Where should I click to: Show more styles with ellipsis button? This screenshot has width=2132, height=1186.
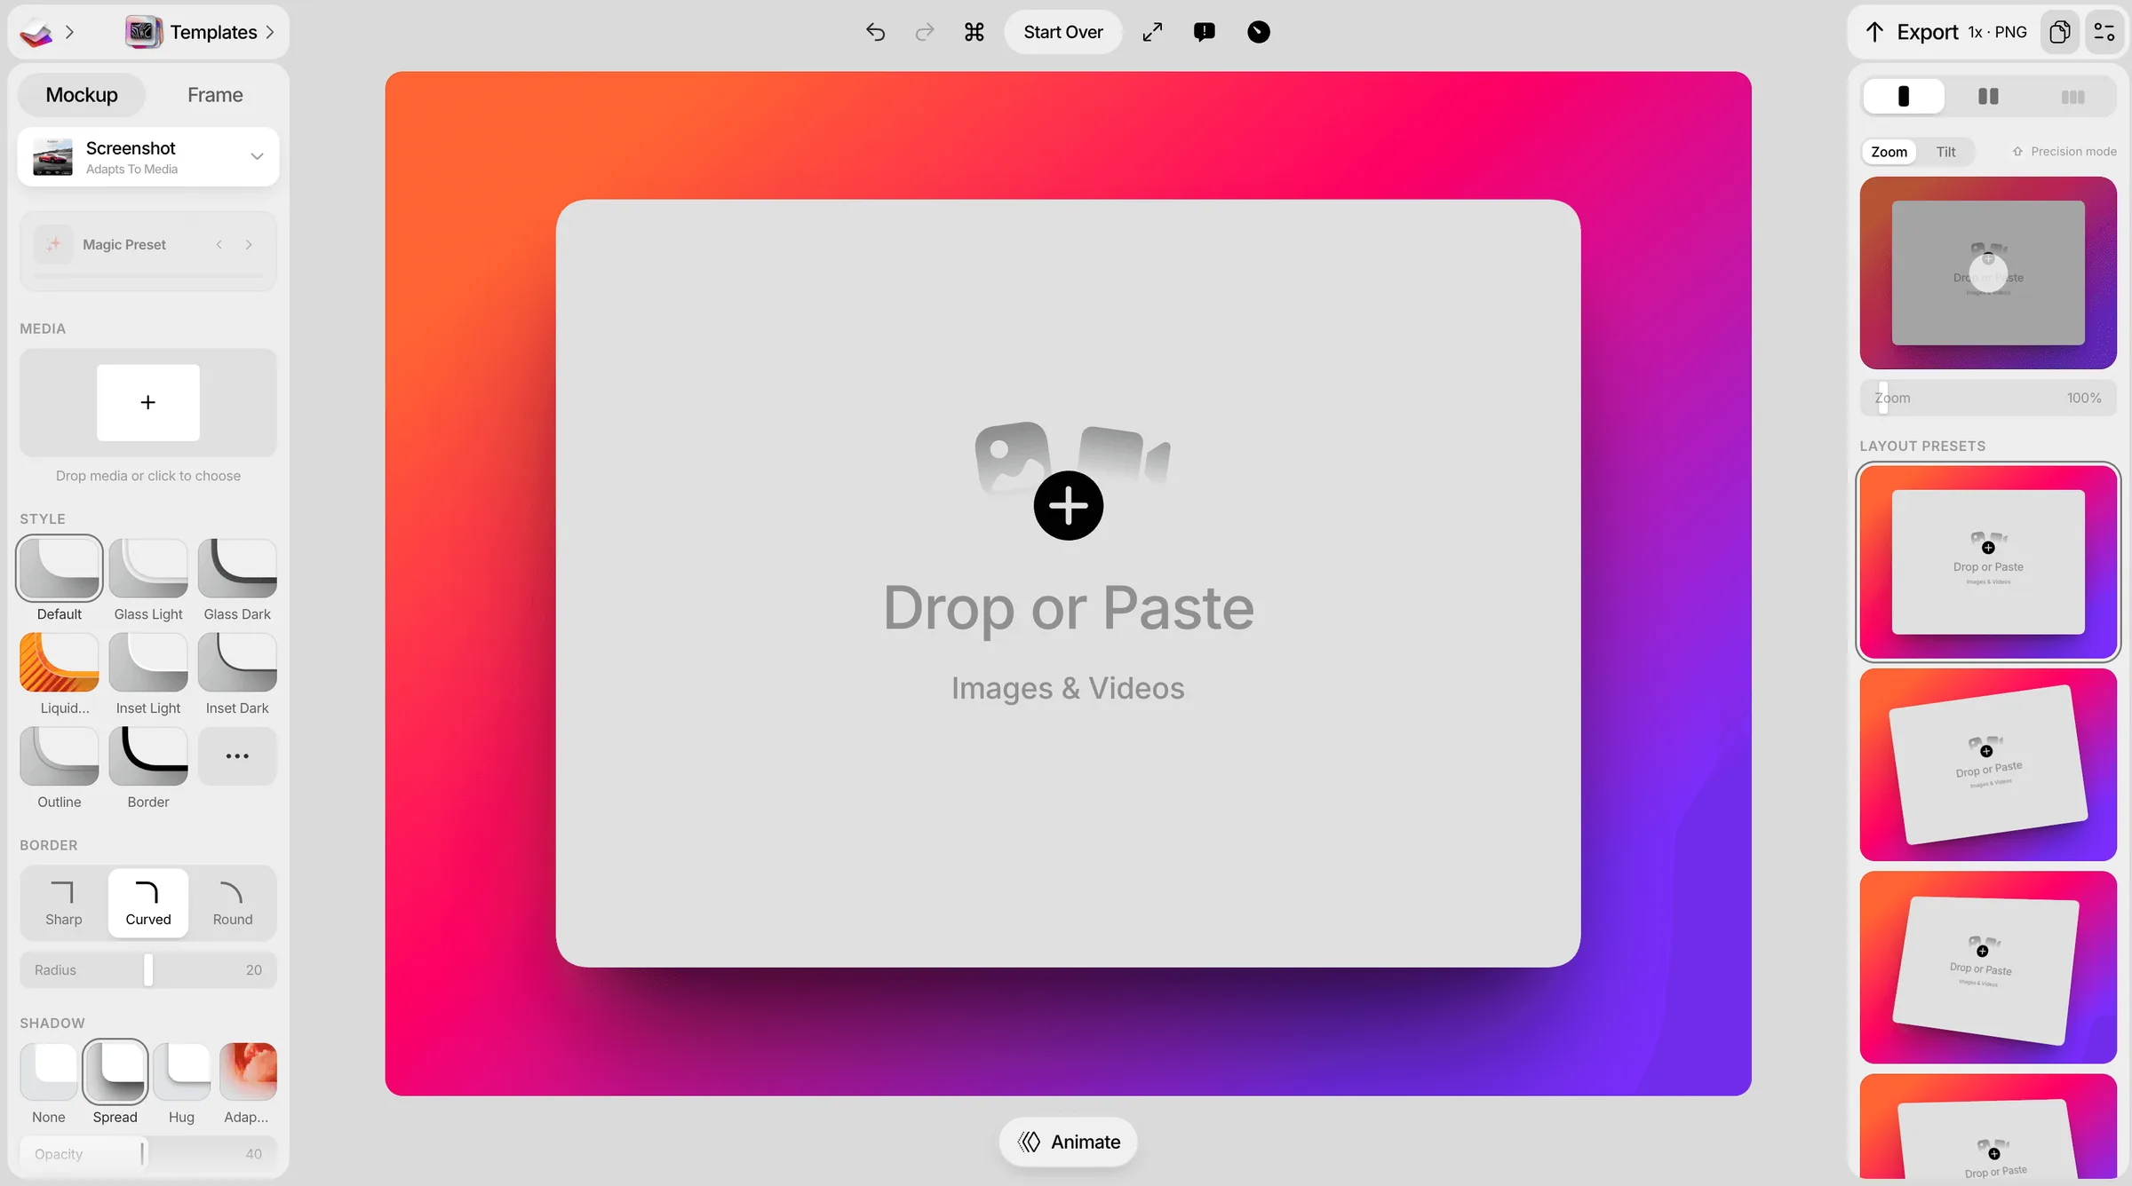pos(237,756)
